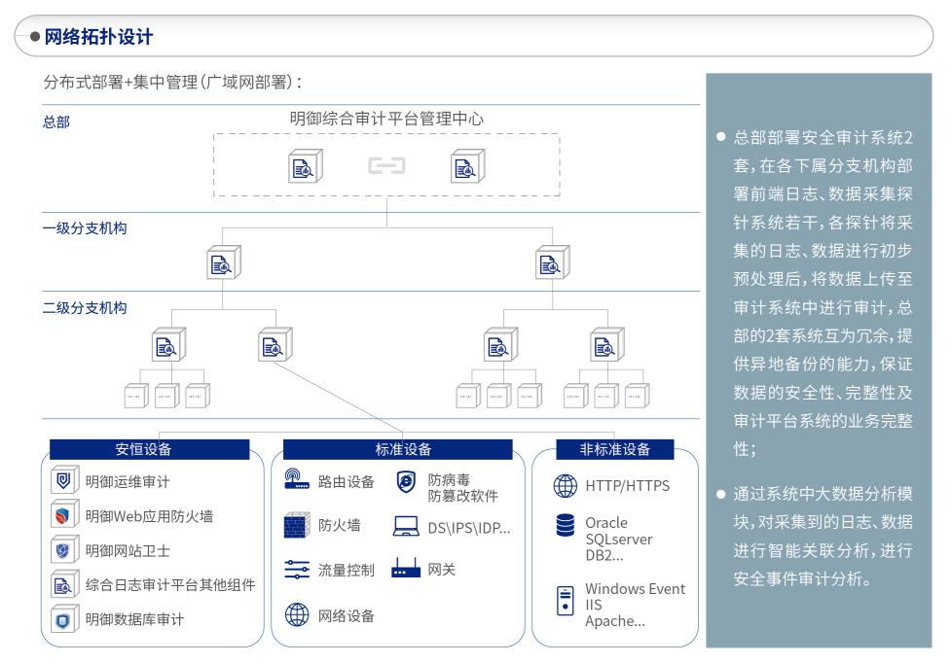This screenshot has width=951, height=663.
Task: Click the firewall brick icon beside 防火墙
Action: (296, 526)
